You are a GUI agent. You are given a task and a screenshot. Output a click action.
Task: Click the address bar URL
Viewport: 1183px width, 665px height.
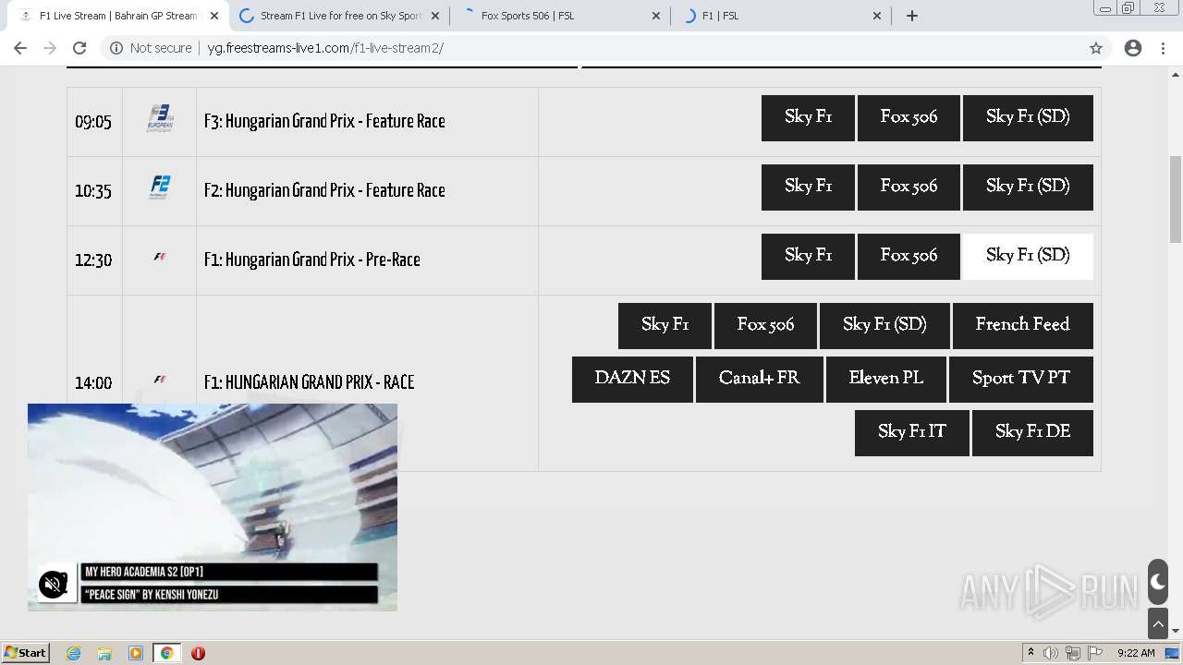coord(325,48)
